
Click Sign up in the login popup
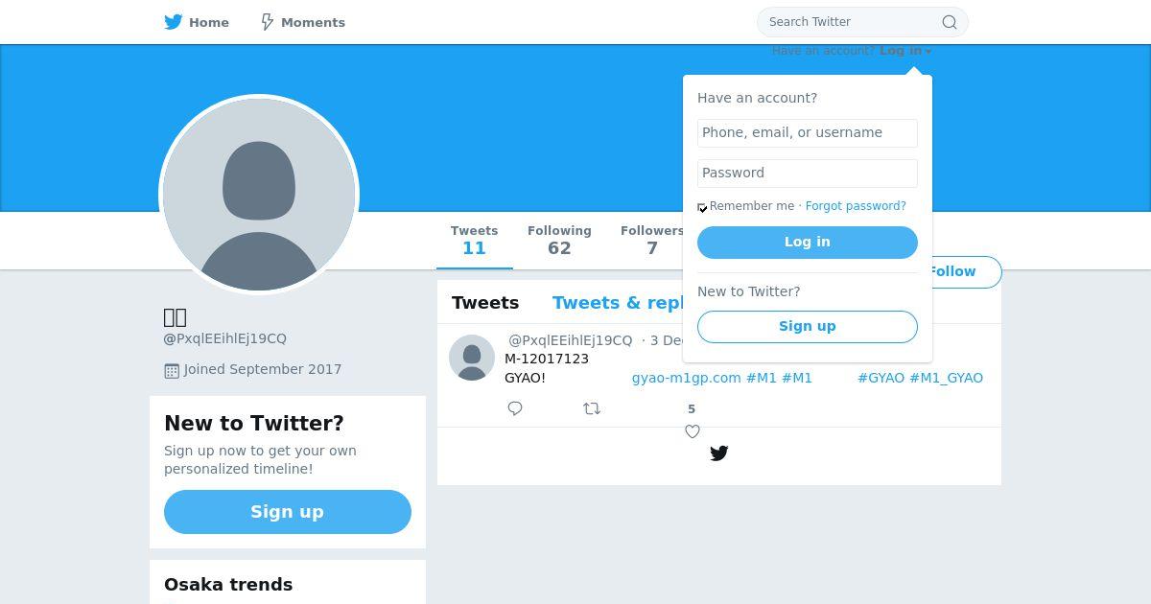[x=808, y=327]
